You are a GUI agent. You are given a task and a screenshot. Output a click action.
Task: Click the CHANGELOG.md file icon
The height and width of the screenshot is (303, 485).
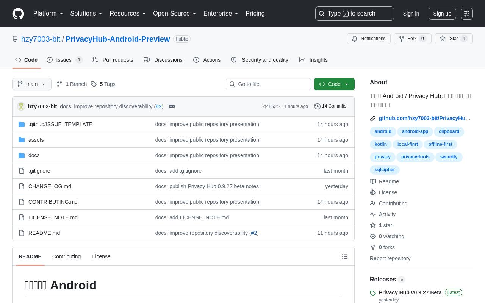coord(22,186)
